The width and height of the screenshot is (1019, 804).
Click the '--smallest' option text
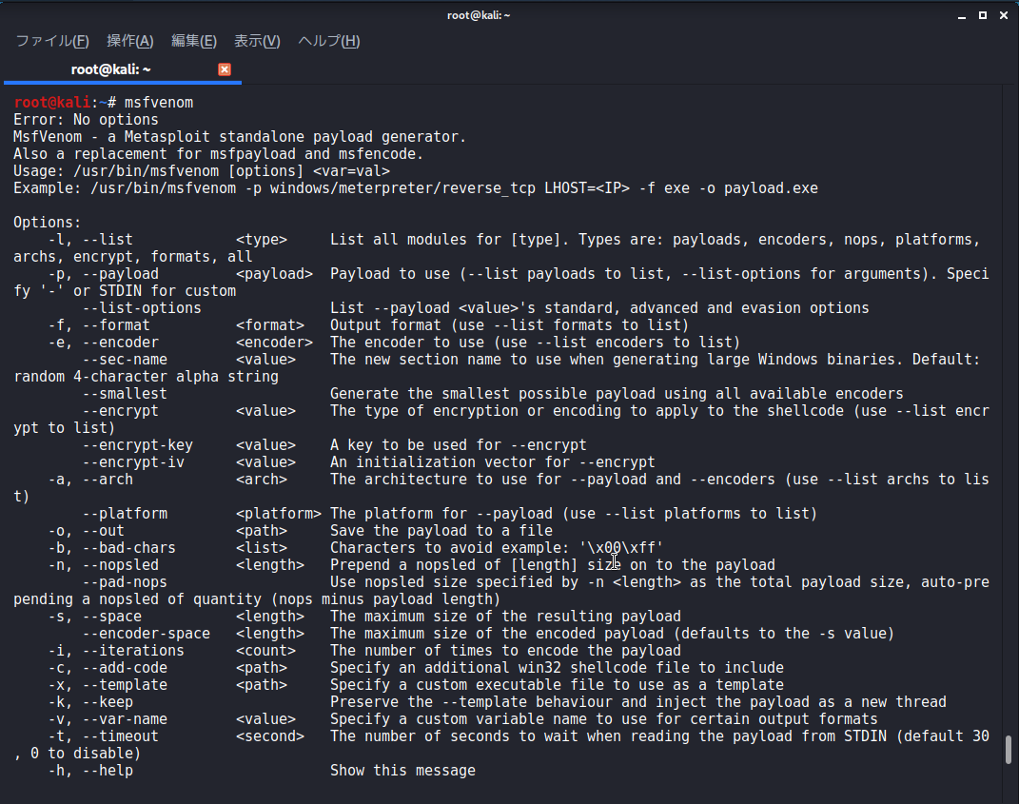click(125, 394)
